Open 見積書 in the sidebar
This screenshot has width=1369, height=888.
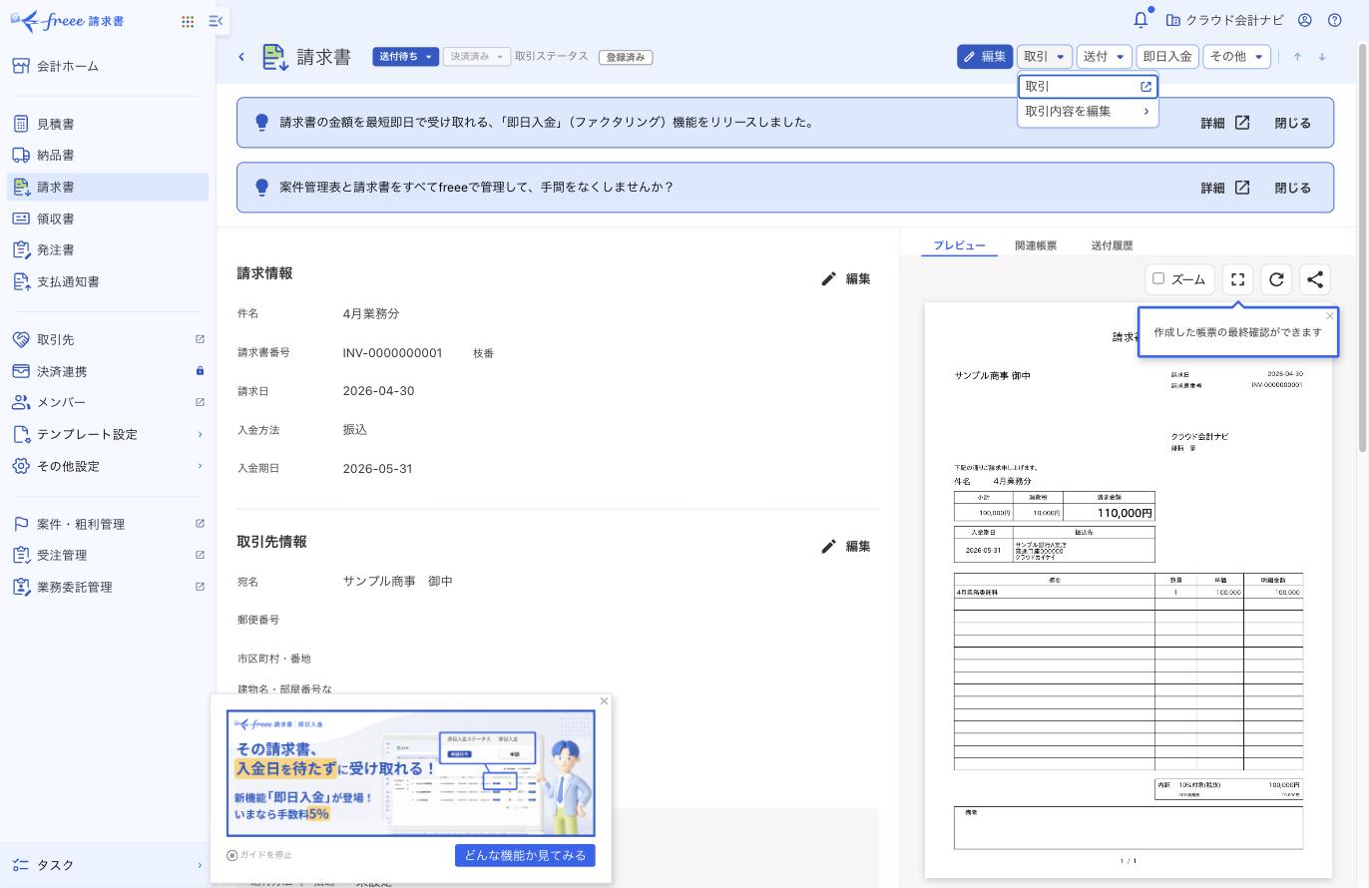108,124
